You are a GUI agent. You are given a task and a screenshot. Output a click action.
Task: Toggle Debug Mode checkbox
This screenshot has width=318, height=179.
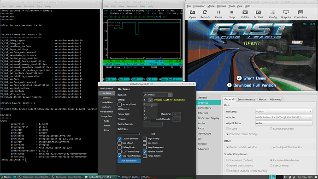119,147
